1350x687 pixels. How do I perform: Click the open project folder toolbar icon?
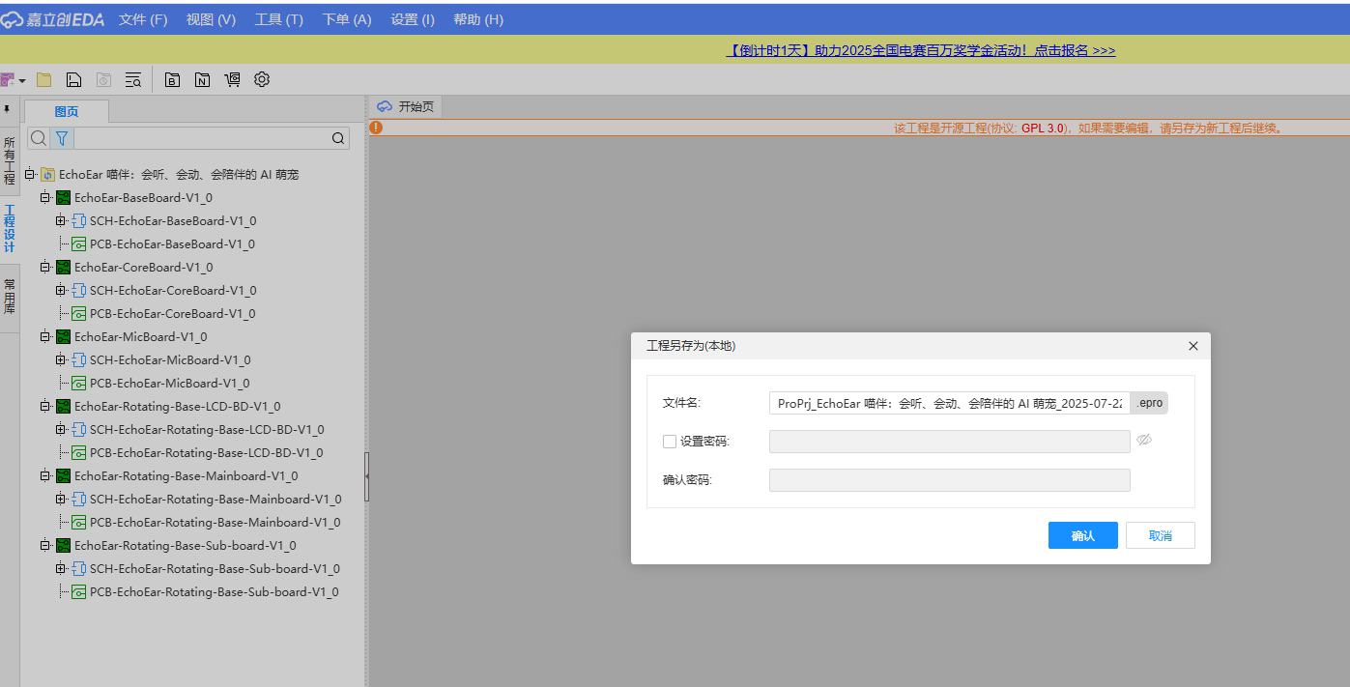click(x=43, y=80)
